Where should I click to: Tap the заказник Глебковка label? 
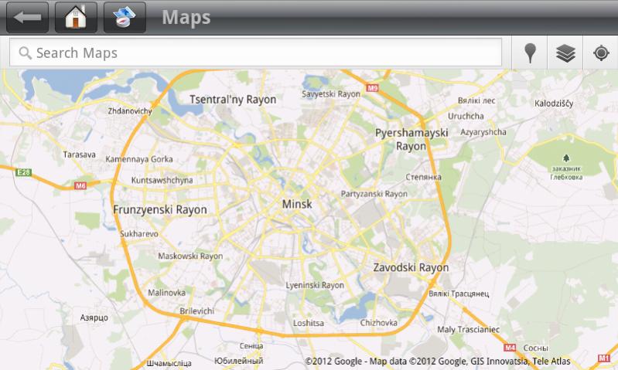coord(566,173)
